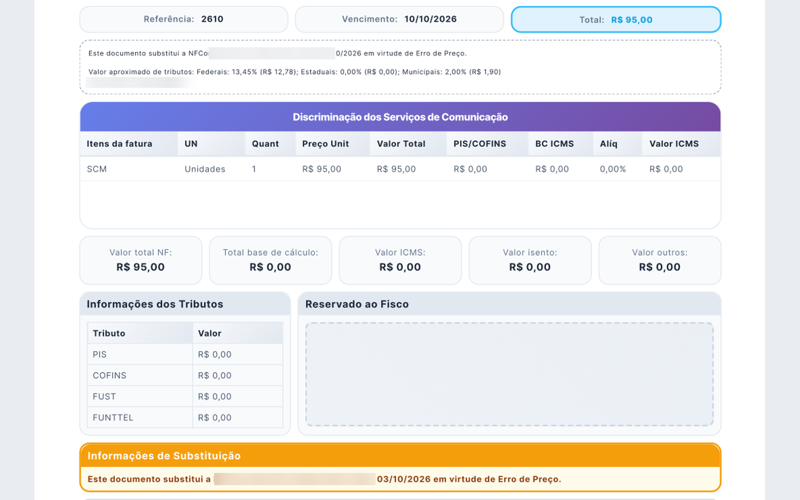The width and height of the screenshot is (800, 500).
Task: Click the 'Total base de cálculo' card
Action: pos(271,261)
